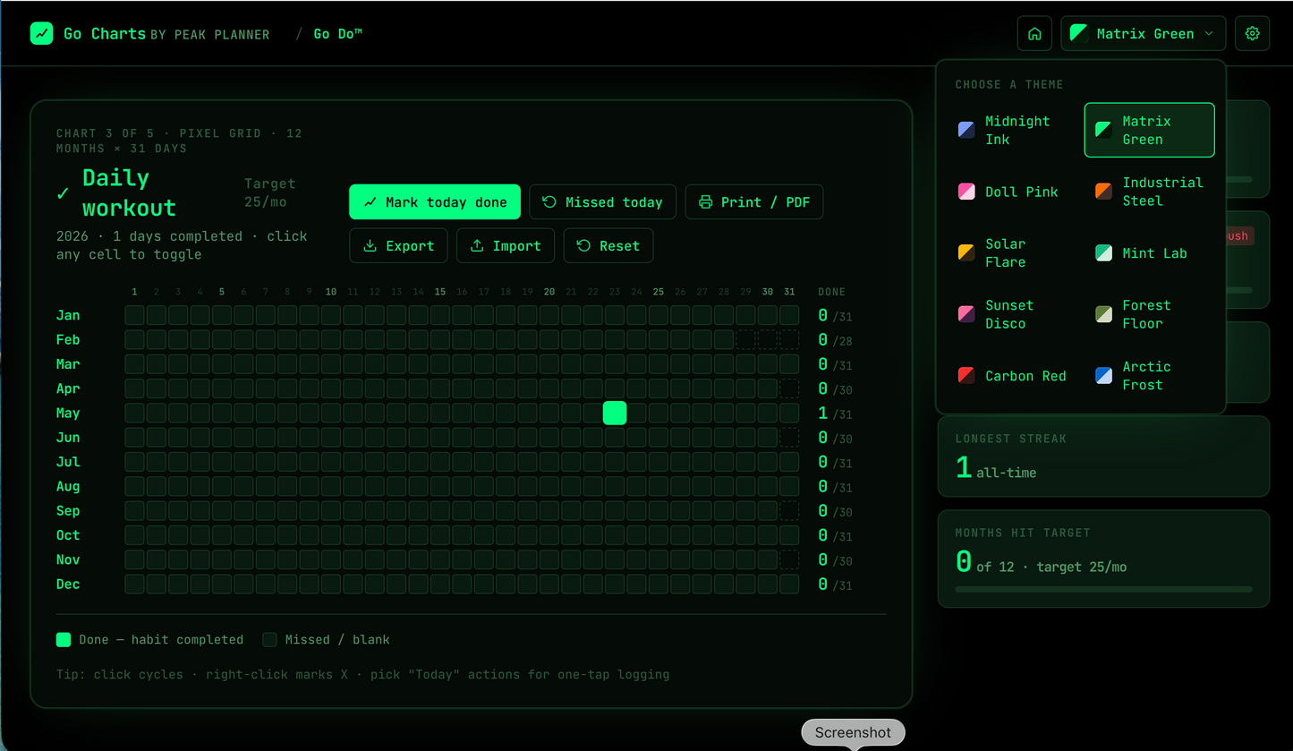
Task: Click the Sunset Disco color swatch
Action: click(x=966, y=314)
